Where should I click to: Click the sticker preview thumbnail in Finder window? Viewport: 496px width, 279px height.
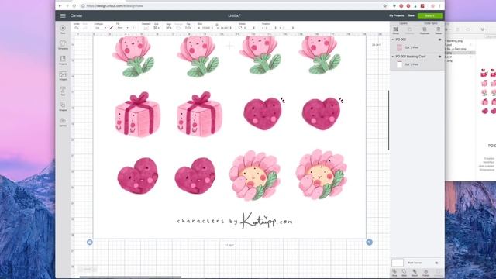[x=488, y=91]
